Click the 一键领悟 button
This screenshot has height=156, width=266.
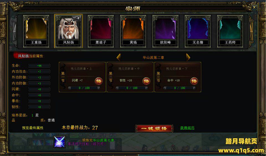[x=154, y=128]
